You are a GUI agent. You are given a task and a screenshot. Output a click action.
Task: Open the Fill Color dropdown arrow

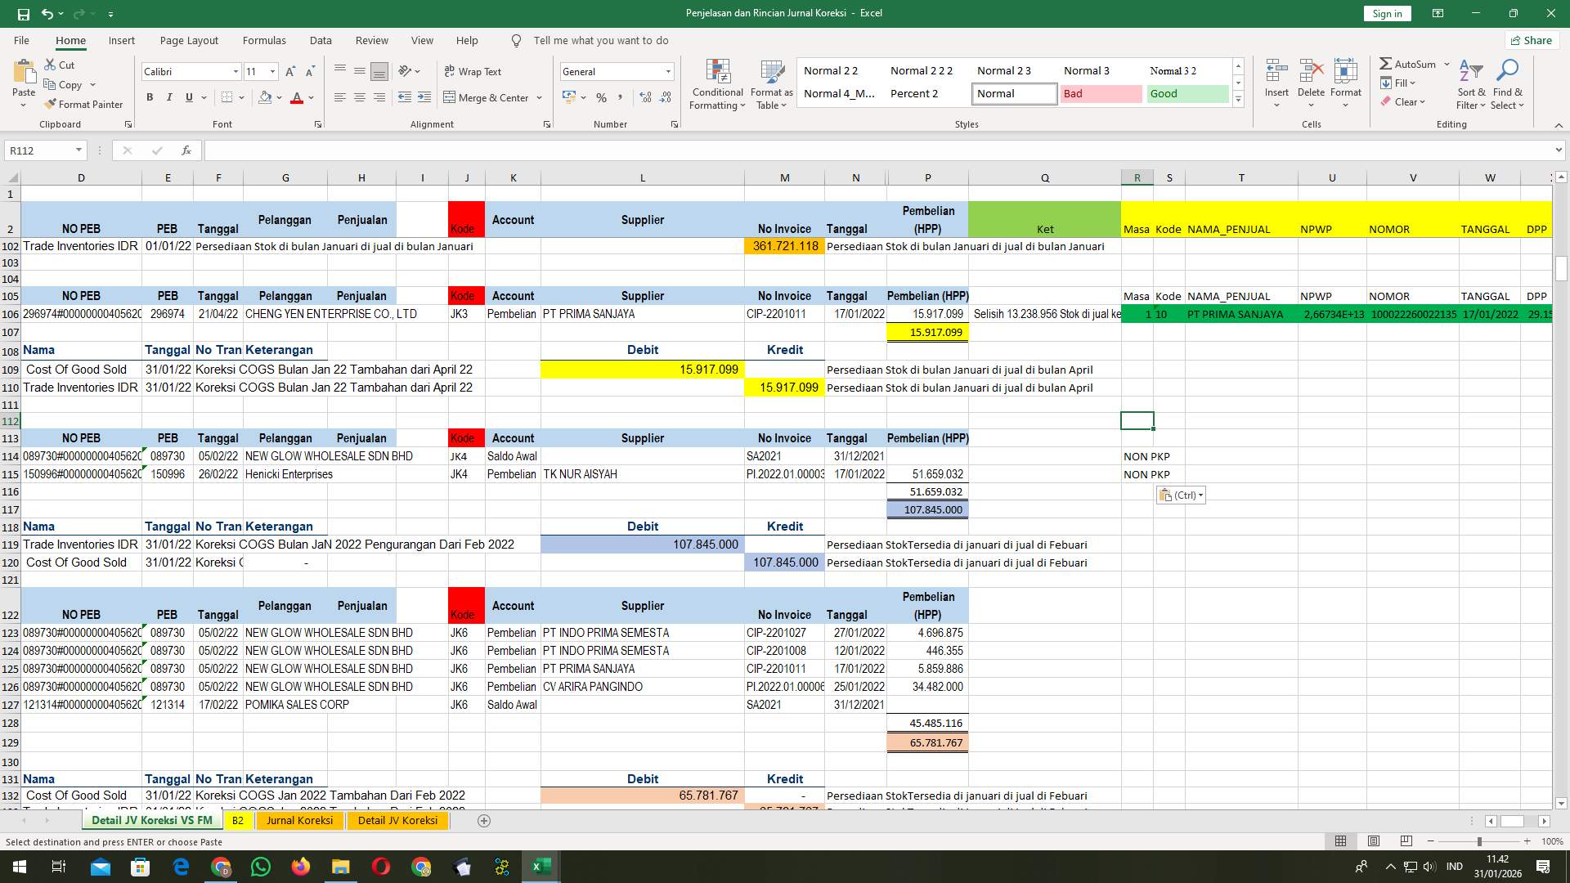coord(277,97)
